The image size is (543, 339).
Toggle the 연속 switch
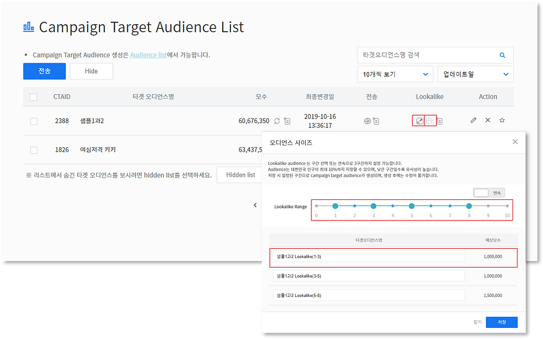click(x=489, y=193)
